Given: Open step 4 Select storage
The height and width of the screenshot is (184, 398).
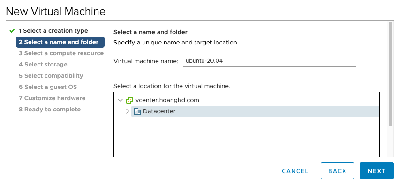Looking at the screenshot, I should click(x=43, y=65).
